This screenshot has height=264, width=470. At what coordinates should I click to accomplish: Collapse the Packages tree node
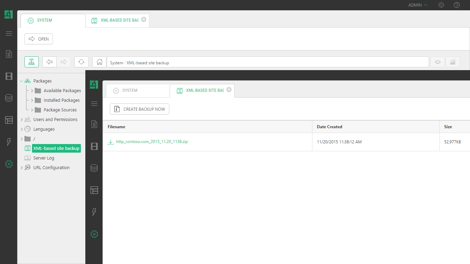(22, 81)
